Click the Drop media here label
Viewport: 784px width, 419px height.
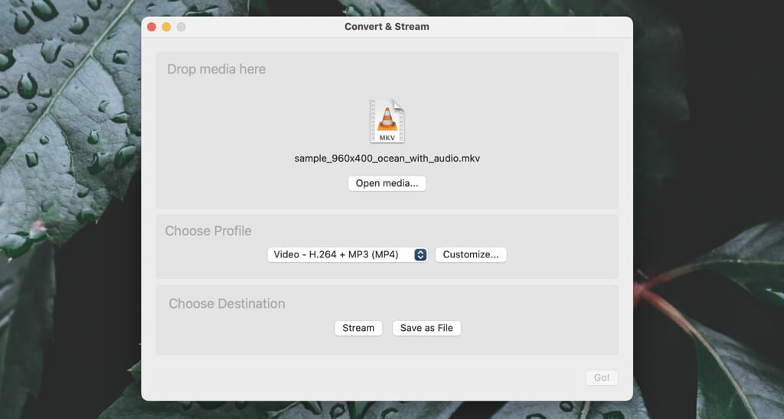pos(217,69)
